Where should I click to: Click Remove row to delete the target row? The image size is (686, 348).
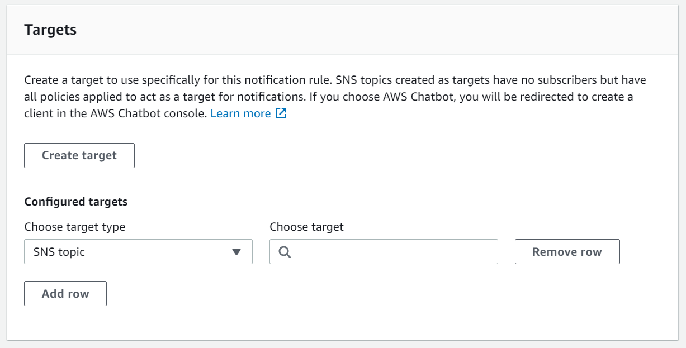tap(566, 251)
